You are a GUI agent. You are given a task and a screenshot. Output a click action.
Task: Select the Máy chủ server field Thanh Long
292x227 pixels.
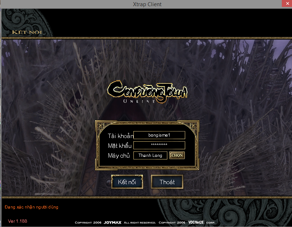coord(150,155)
